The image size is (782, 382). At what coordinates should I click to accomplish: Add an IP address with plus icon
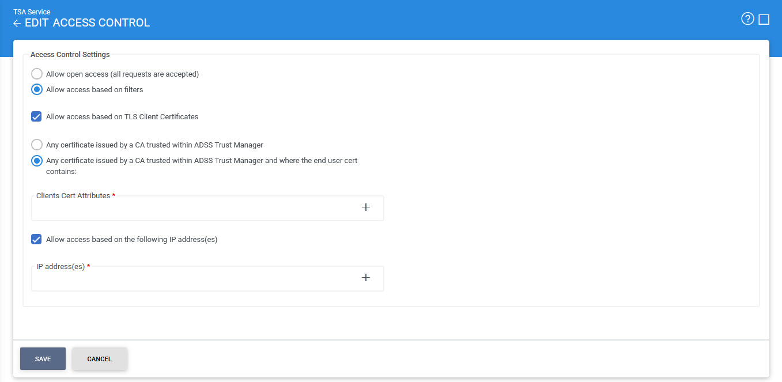tap(365, 278)
